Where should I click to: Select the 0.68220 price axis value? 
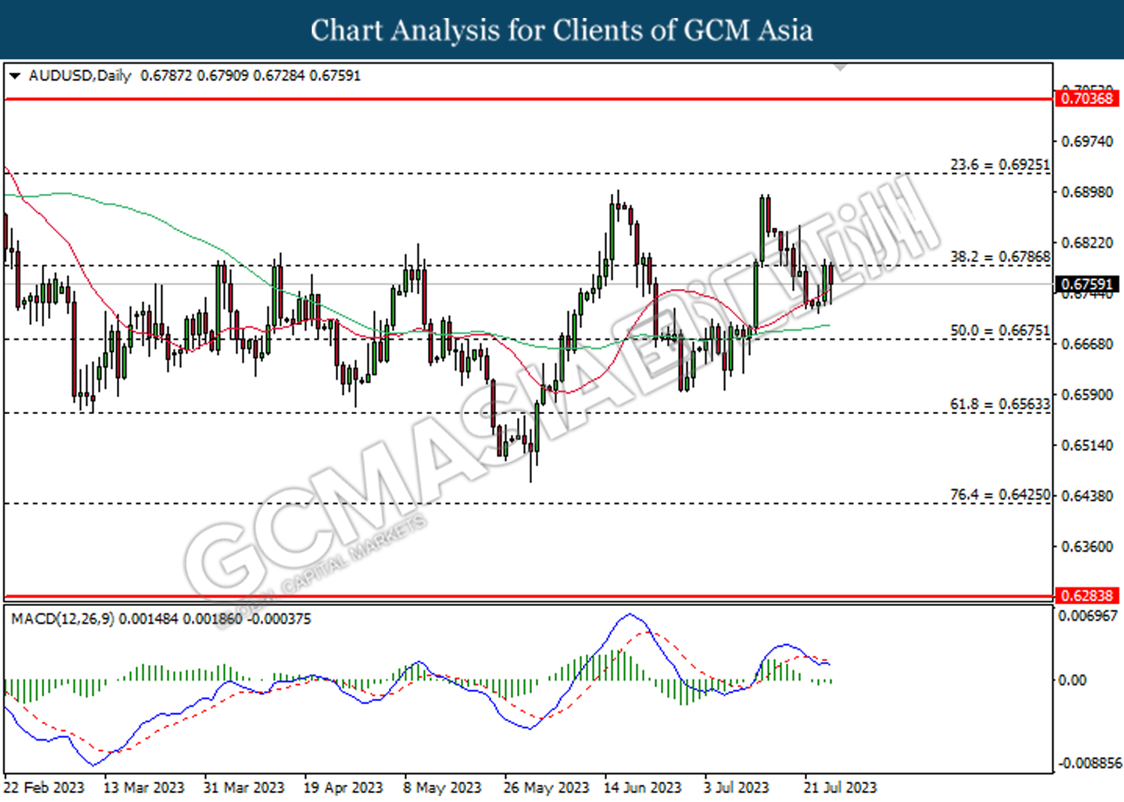(1087, 243)
